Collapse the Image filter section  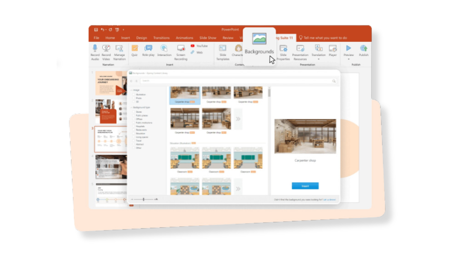click(132, 90)
